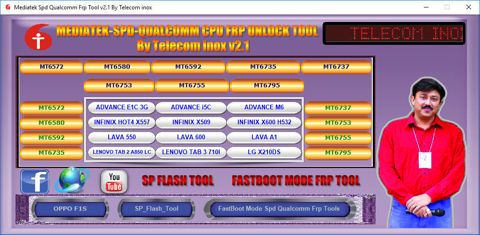Click the red SP FLASH TOOL heading
Viewport: 480px width, 235px height.
click(x=177, y=181)
